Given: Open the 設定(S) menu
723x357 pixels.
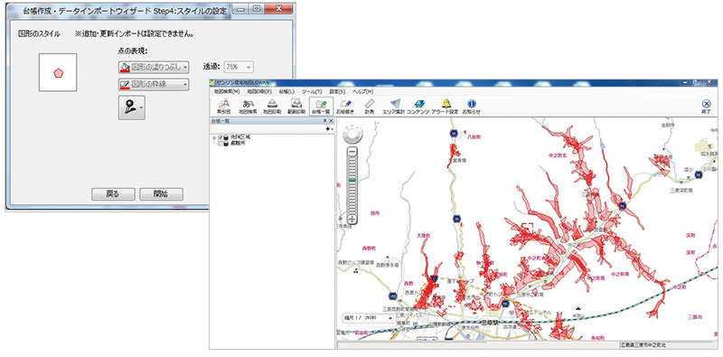Looking at the screenshot, I should [x=337, y=91].
